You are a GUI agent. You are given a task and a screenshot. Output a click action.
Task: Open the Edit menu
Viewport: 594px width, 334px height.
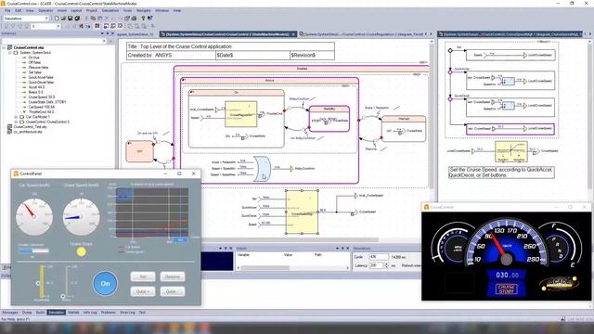[x=19, y=10]
